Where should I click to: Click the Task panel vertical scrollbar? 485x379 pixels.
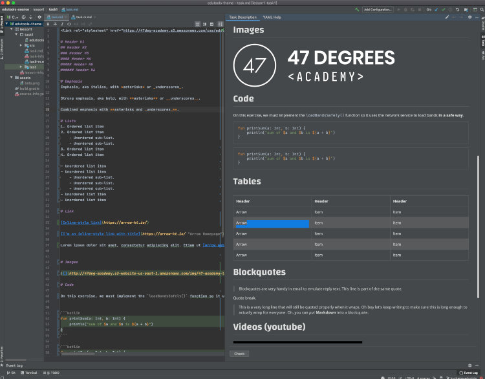[478, 227]
